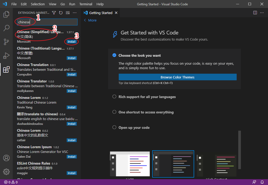Refresh the extensions list

pyautogui.click(x=61, y=13)
